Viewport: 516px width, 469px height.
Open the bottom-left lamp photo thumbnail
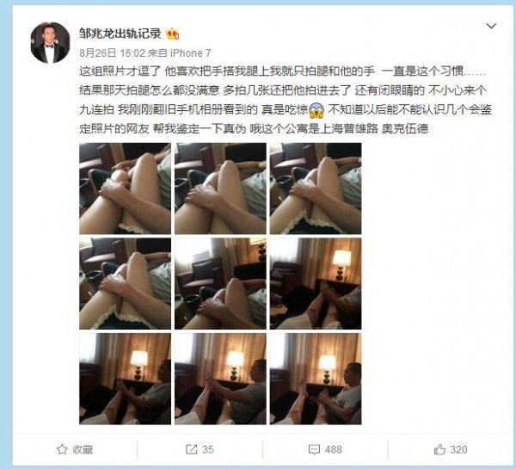(x=125, y=379)
